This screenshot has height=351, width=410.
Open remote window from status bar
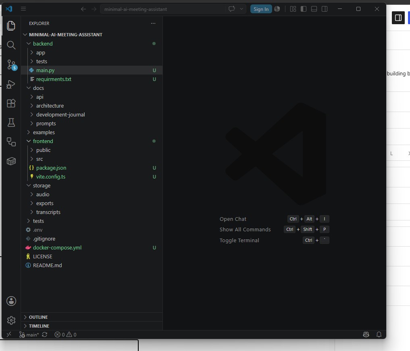[x=9, y=334]
